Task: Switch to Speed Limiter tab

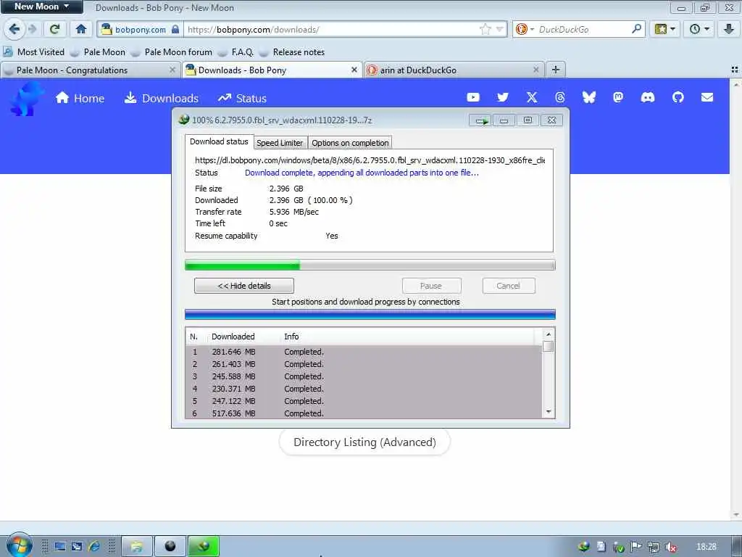Action: (280, 143)
